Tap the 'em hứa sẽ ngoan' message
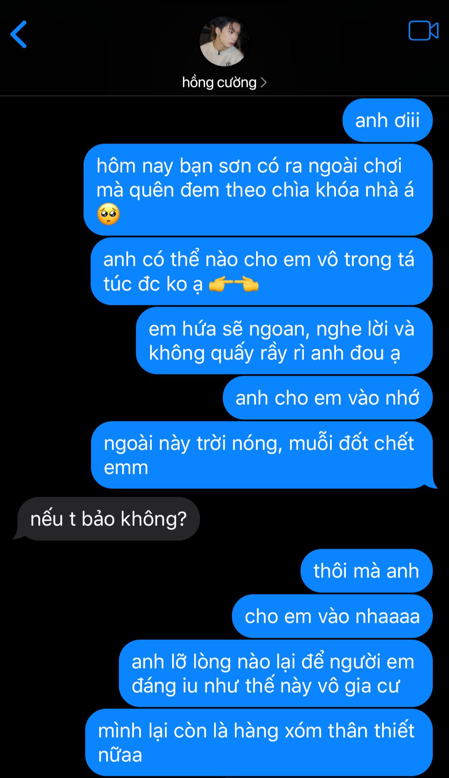 pyautogui.click(x=284, y=341)
